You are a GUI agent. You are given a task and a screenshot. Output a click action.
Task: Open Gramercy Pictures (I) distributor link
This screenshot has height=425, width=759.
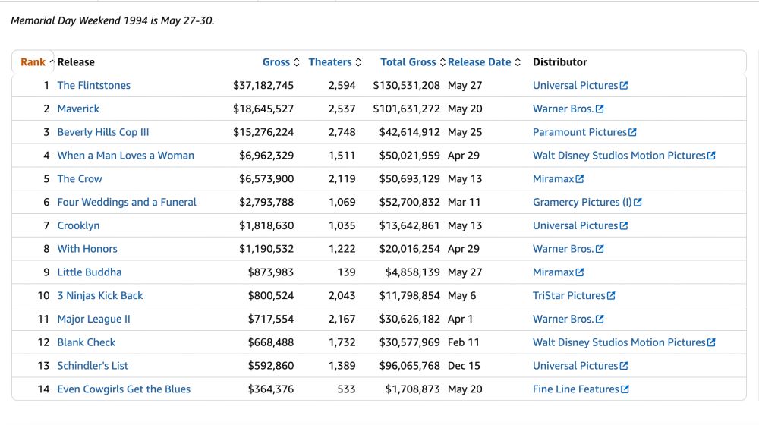coord(582,202)
